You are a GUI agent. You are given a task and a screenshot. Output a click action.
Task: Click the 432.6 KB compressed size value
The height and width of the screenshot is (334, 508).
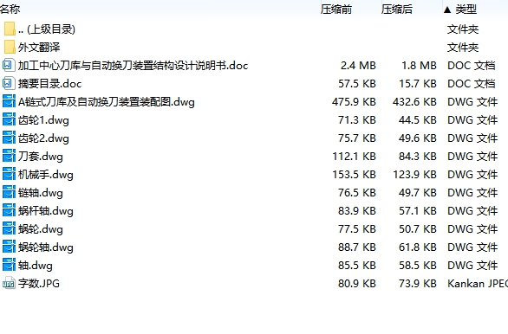(x=414, y=102)
